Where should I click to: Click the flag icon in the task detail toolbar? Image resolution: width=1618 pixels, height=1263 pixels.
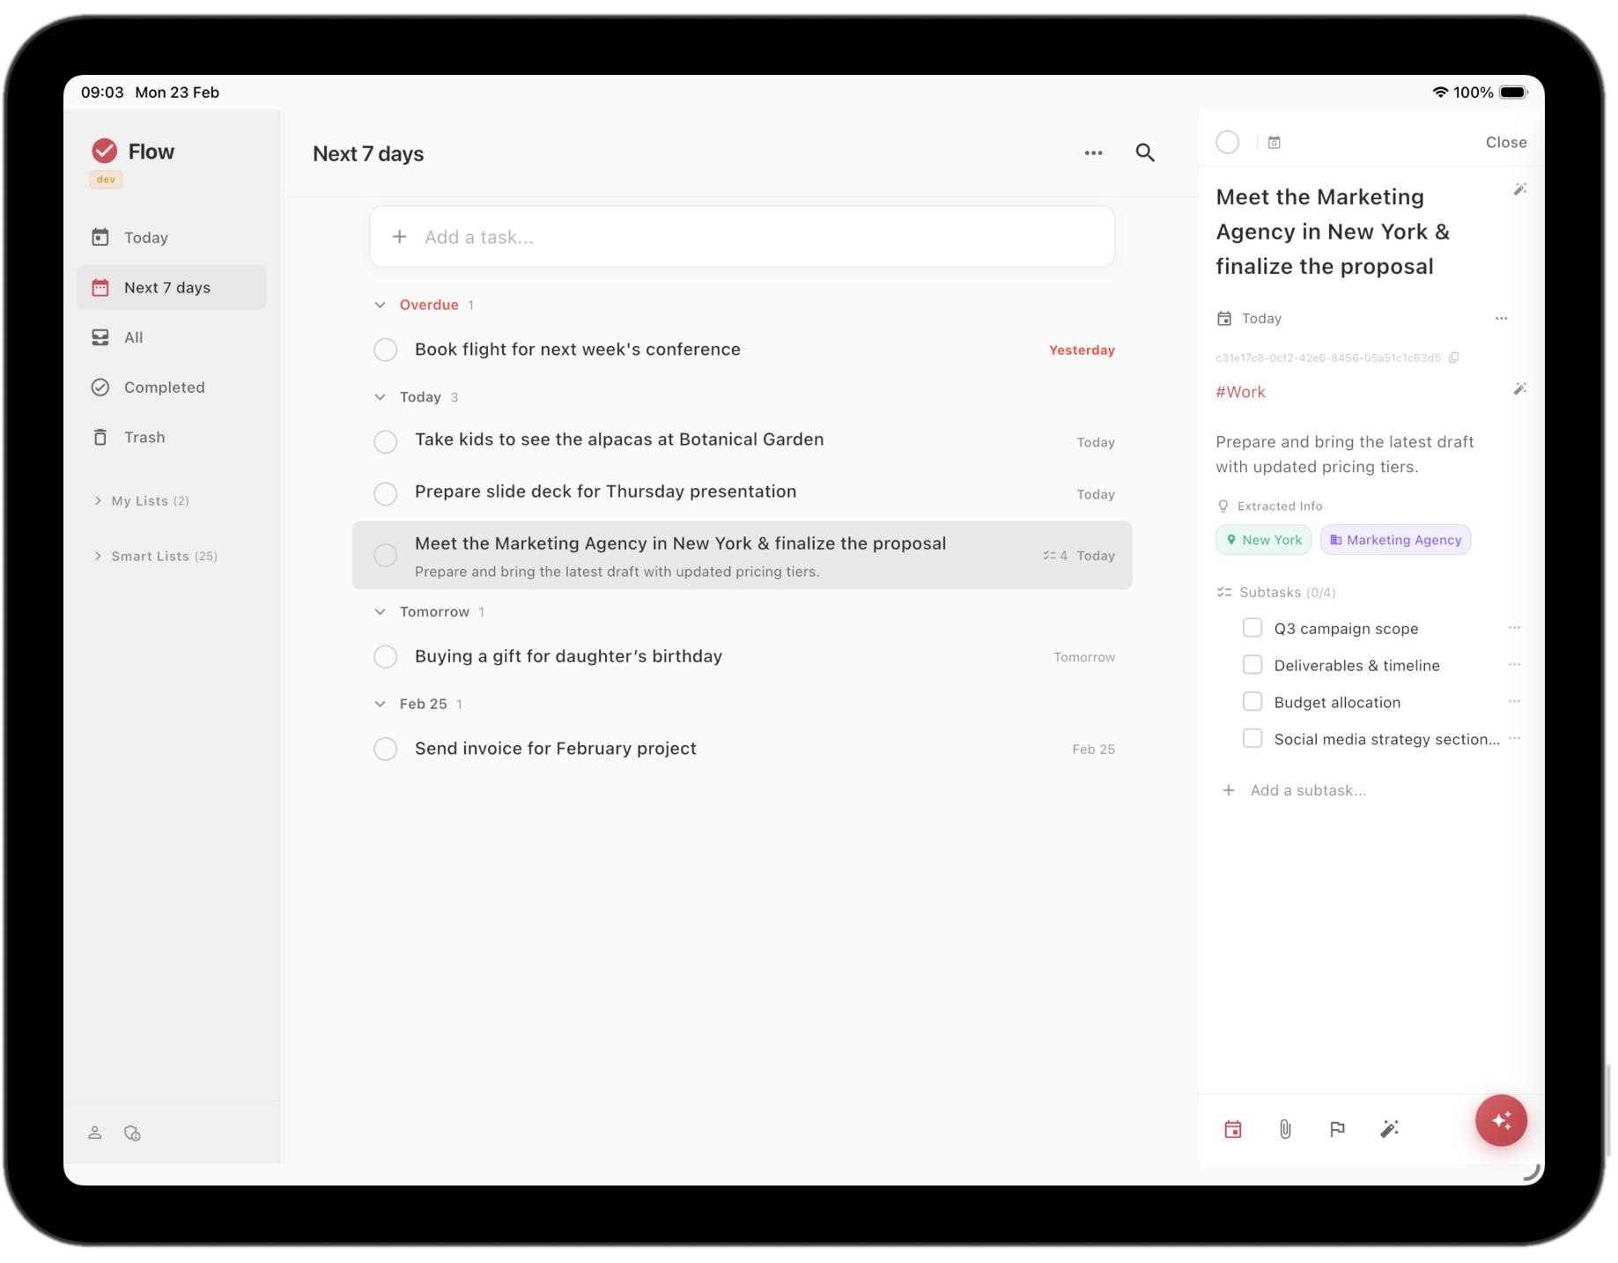(1337, 1129)
